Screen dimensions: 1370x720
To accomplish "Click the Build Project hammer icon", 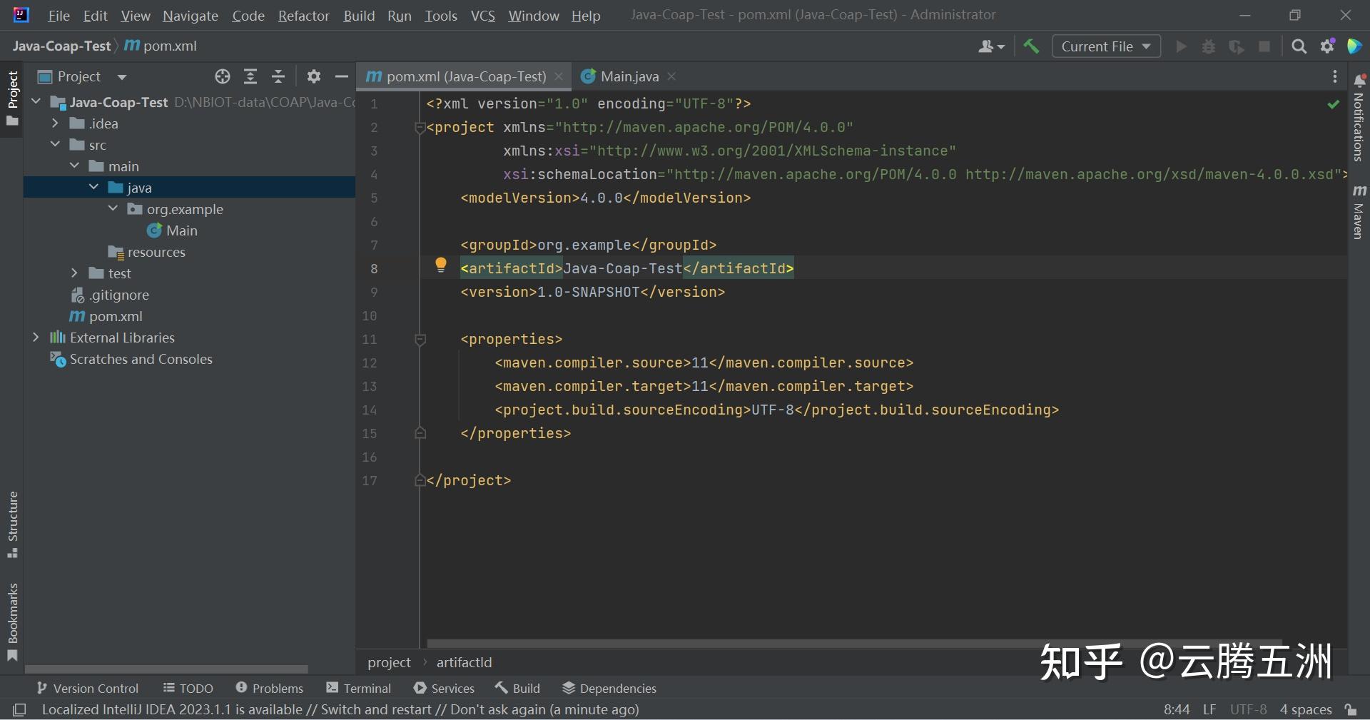I will pyautogui.click(x=1031, y=46).
